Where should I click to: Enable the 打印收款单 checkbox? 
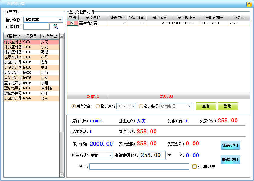click(194, 166)
